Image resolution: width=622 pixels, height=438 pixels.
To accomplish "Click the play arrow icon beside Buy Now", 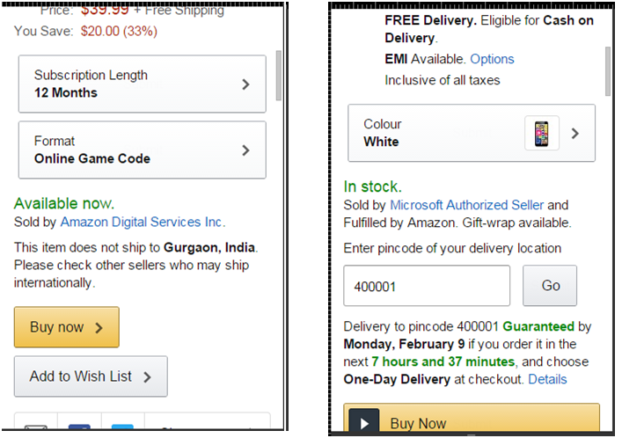I will click(363, 423).
